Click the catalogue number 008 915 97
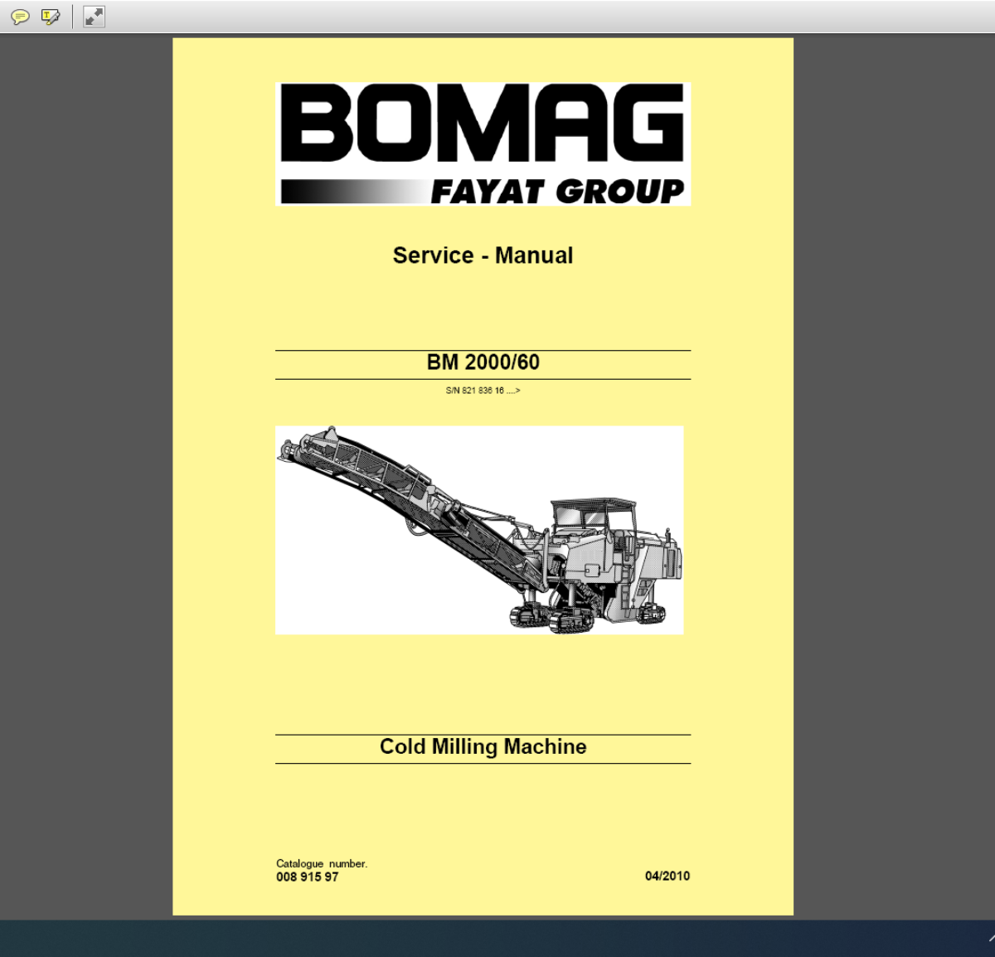 pyautogui.click(x=308, y=877)
